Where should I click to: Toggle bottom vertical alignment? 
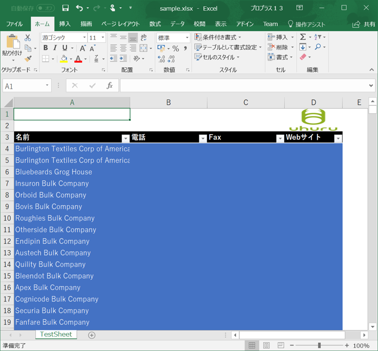click(133, 38)
